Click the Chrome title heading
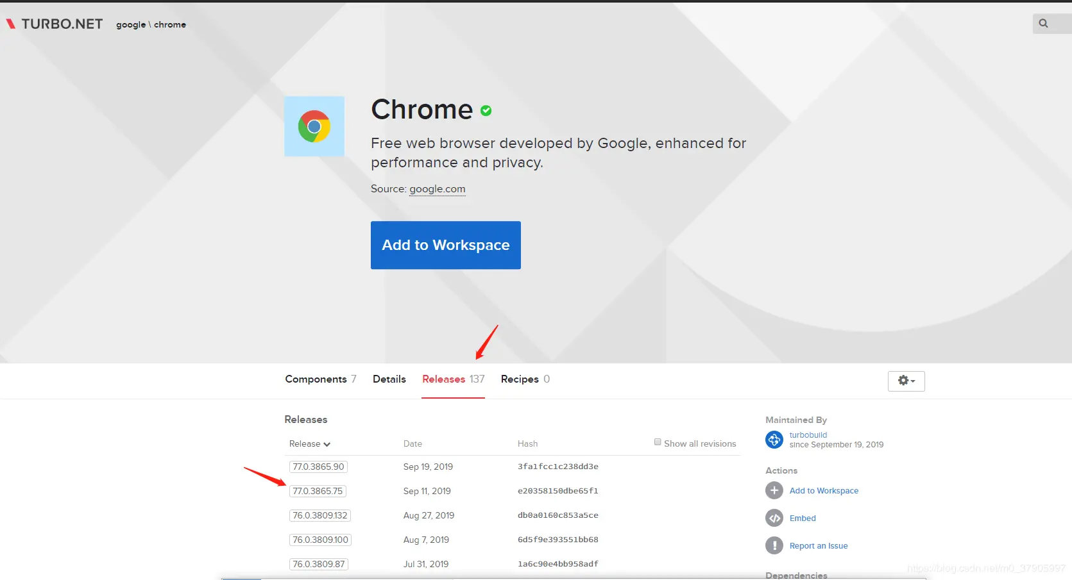1072x580 pixels. point(422,110)
